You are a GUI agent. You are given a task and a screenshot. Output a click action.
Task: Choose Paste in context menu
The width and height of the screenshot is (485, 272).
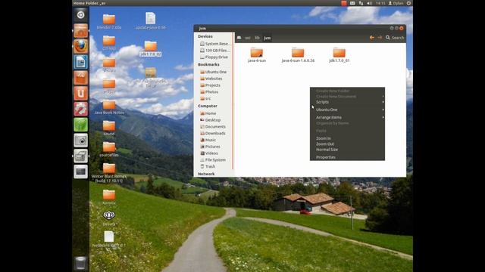click(x=347, y=131)
